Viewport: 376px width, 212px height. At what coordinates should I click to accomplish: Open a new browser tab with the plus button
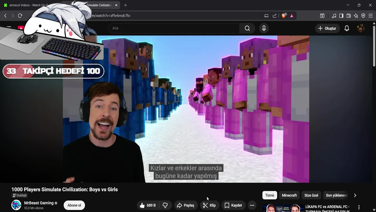pos(125,5)
